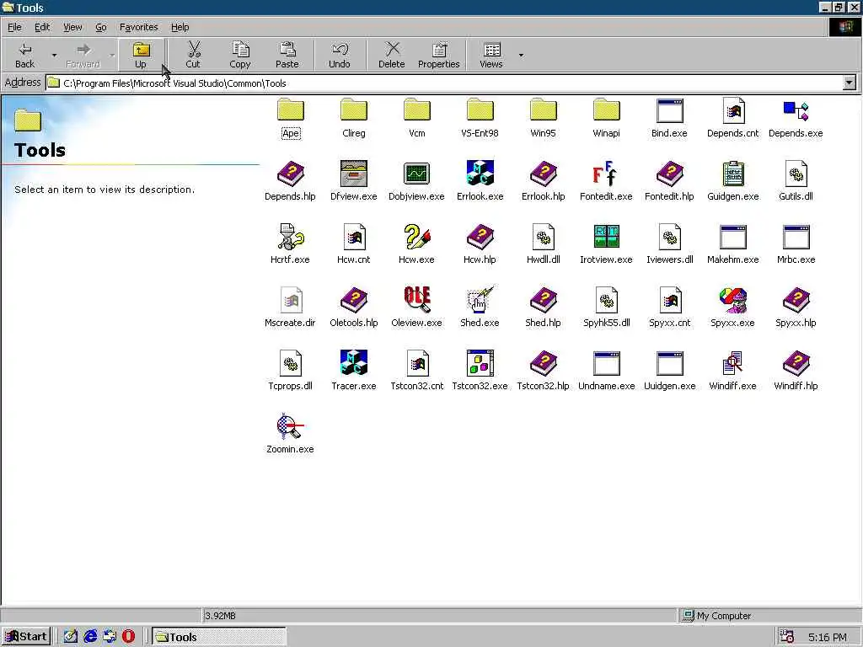Select Tcprops.dll file icon

point(291,363)
